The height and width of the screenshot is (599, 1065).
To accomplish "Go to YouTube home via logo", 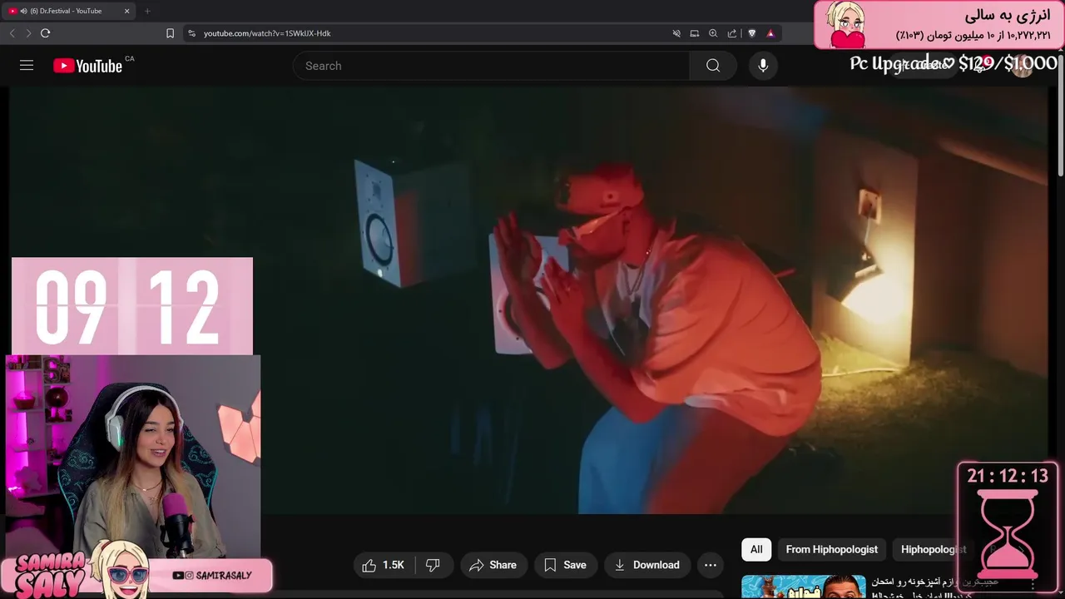I will (87, 66).
